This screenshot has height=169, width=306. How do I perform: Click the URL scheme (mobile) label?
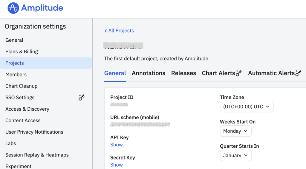click(x=135, y=118)
